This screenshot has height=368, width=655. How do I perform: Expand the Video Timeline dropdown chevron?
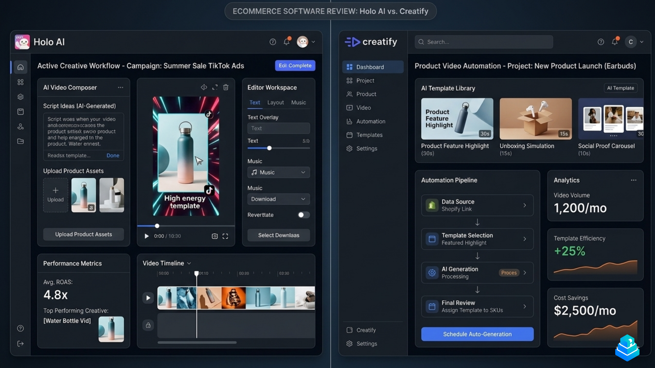189,263
